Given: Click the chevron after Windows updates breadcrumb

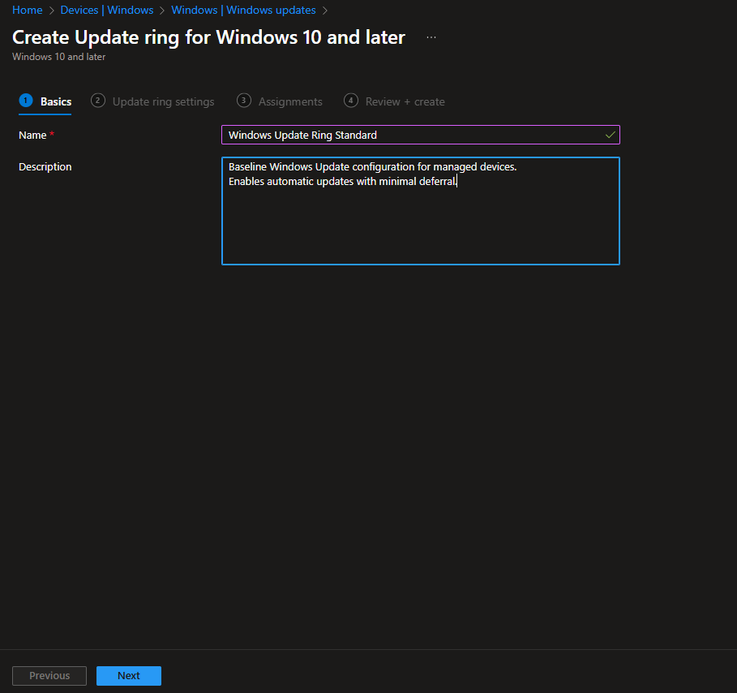Looking at the screenshot, I should pyautogui.click(x=325, y=11).
